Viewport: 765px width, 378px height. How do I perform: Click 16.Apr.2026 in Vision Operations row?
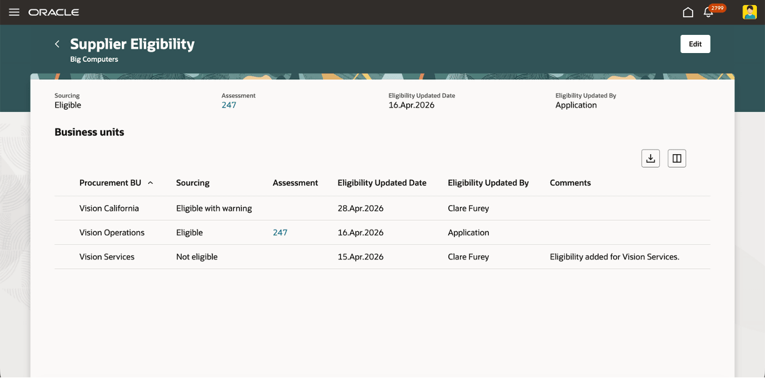coord(361,233)
